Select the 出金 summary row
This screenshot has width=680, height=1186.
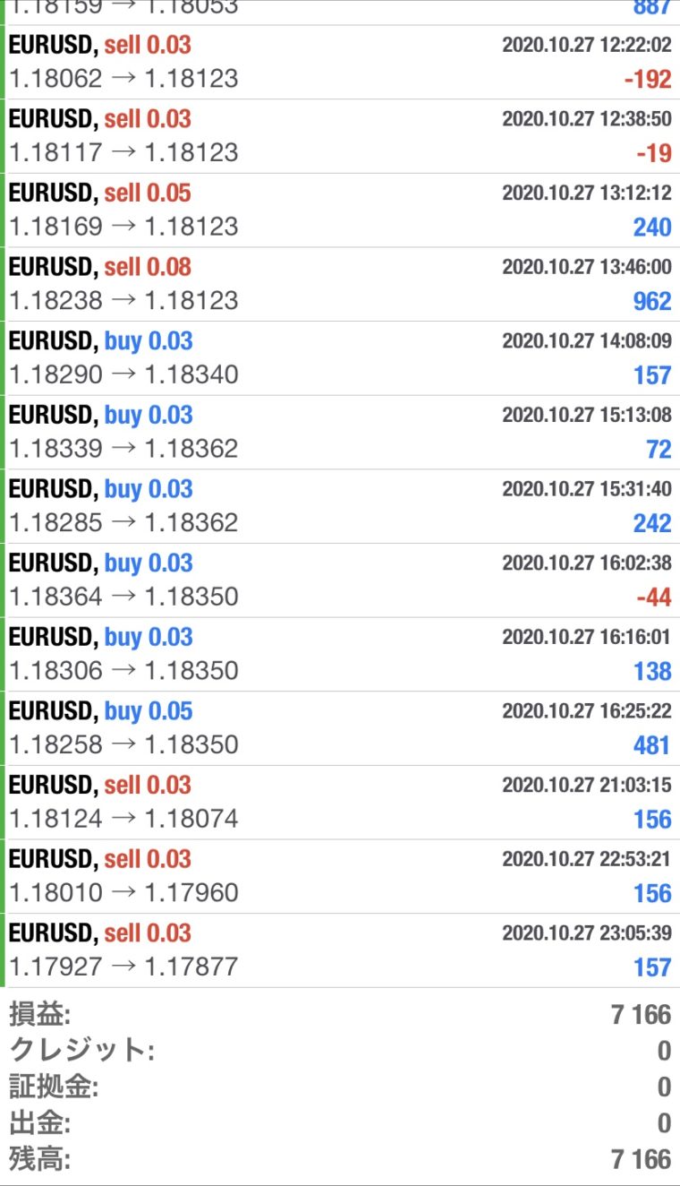click(340, 1122)
